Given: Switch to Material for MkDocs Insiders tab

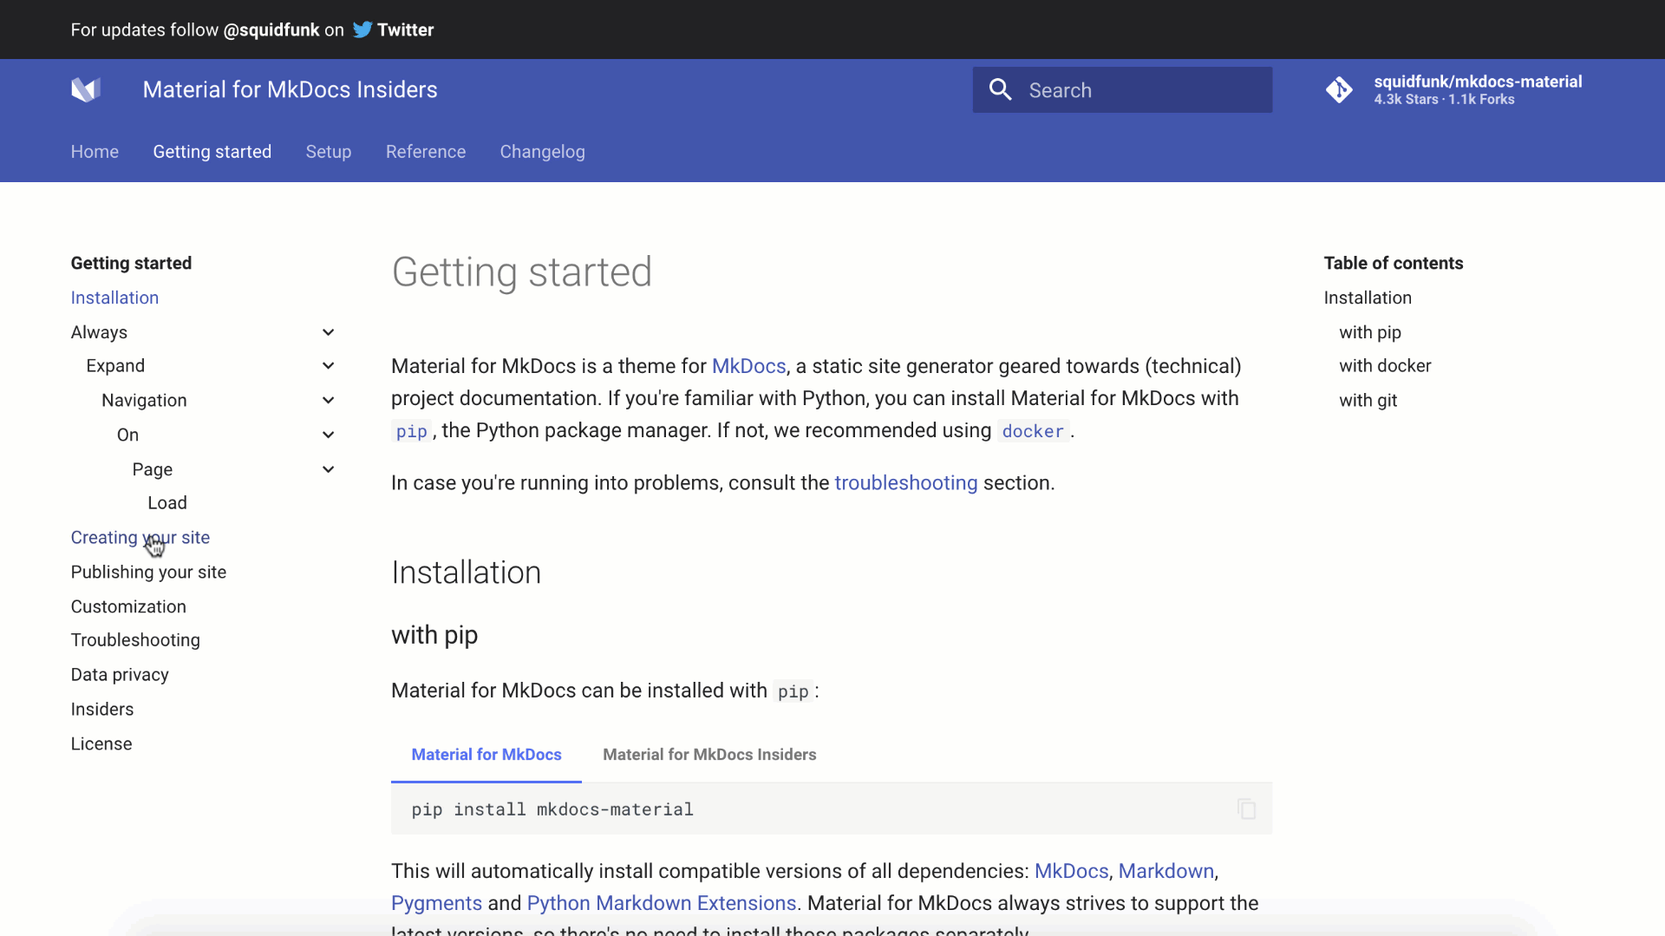Looking at the screenshot, I should (709, 755).
